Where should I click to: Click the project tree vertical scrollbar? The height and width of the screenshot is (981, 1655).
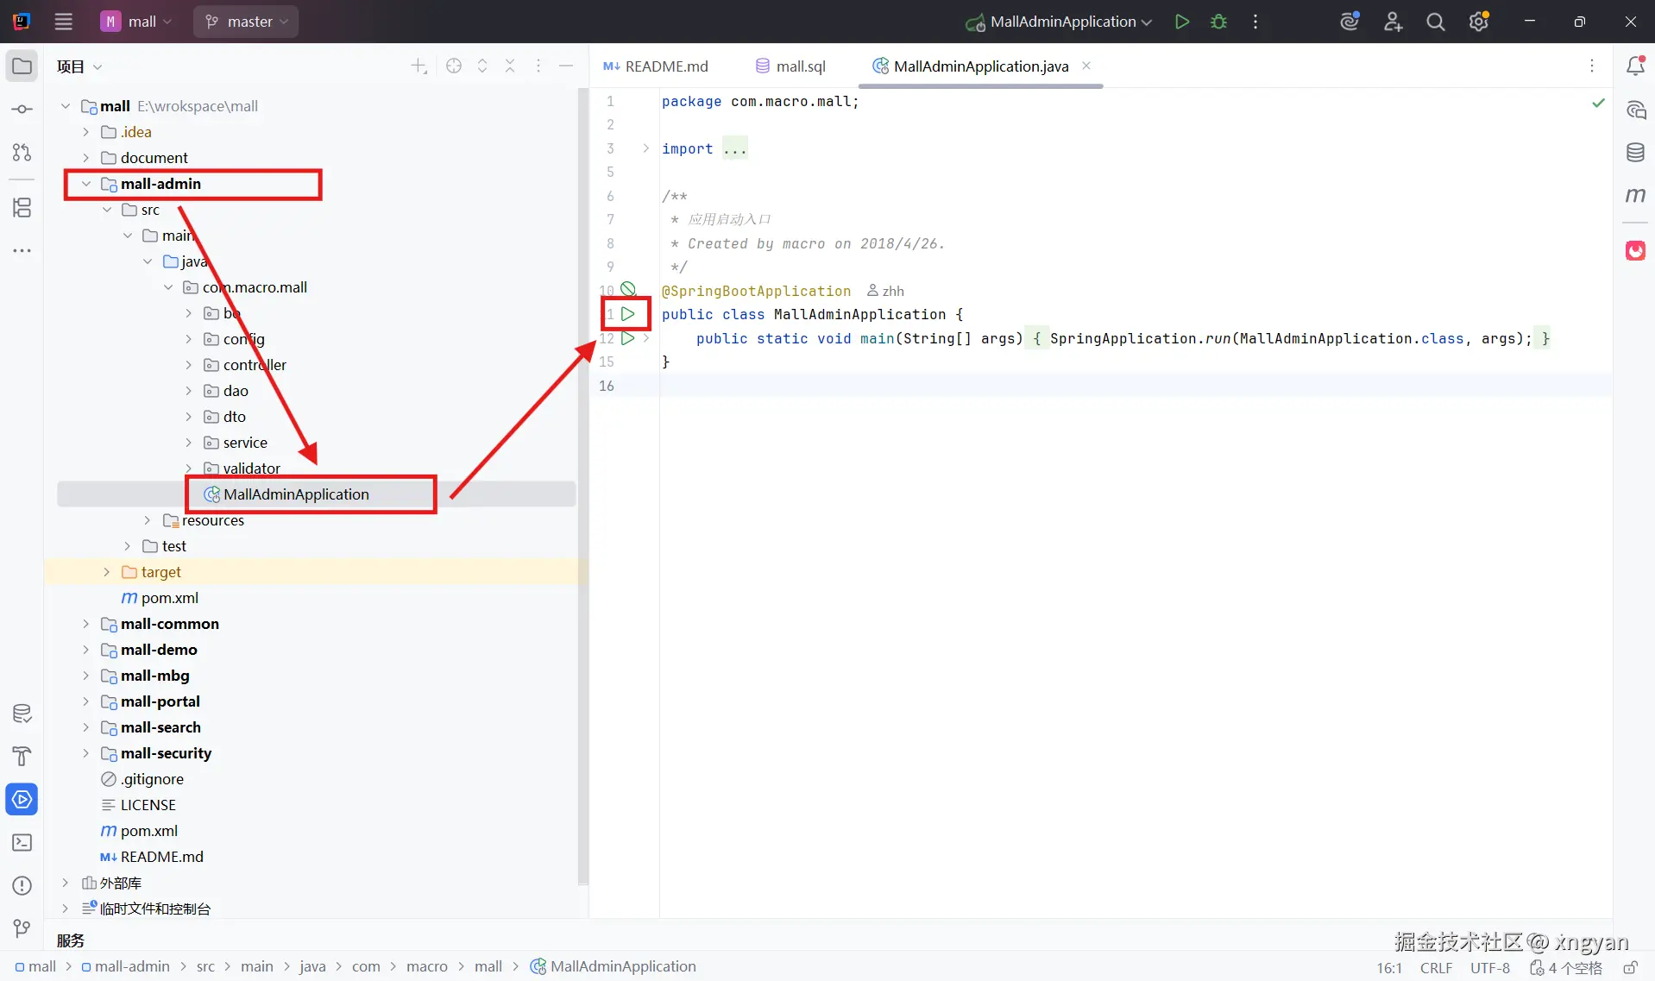[583, 487]
